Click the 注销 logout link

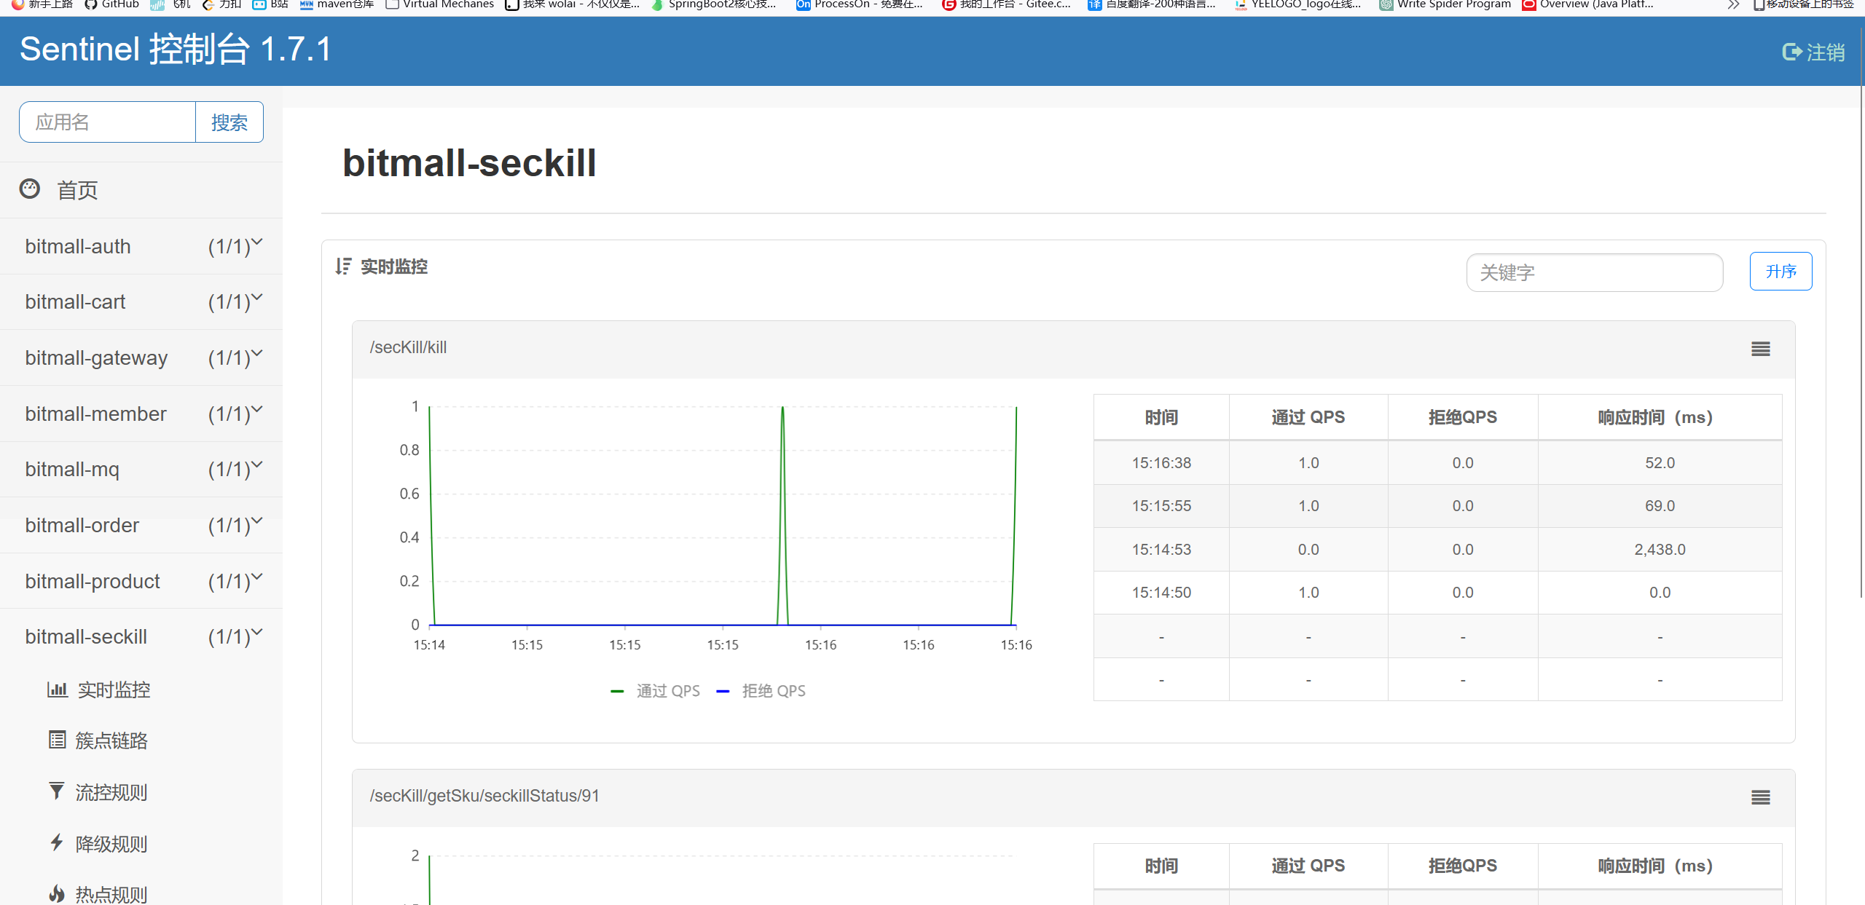coord(1826,52)
